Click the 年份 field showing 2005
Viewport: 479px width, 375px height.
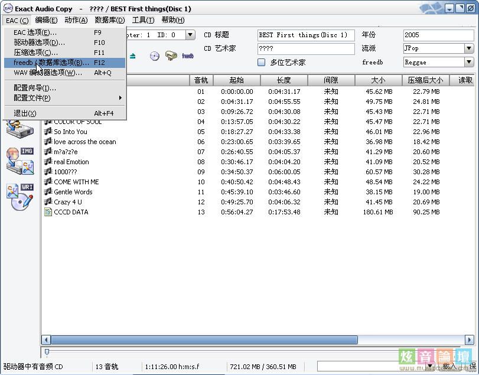(438, 35)
